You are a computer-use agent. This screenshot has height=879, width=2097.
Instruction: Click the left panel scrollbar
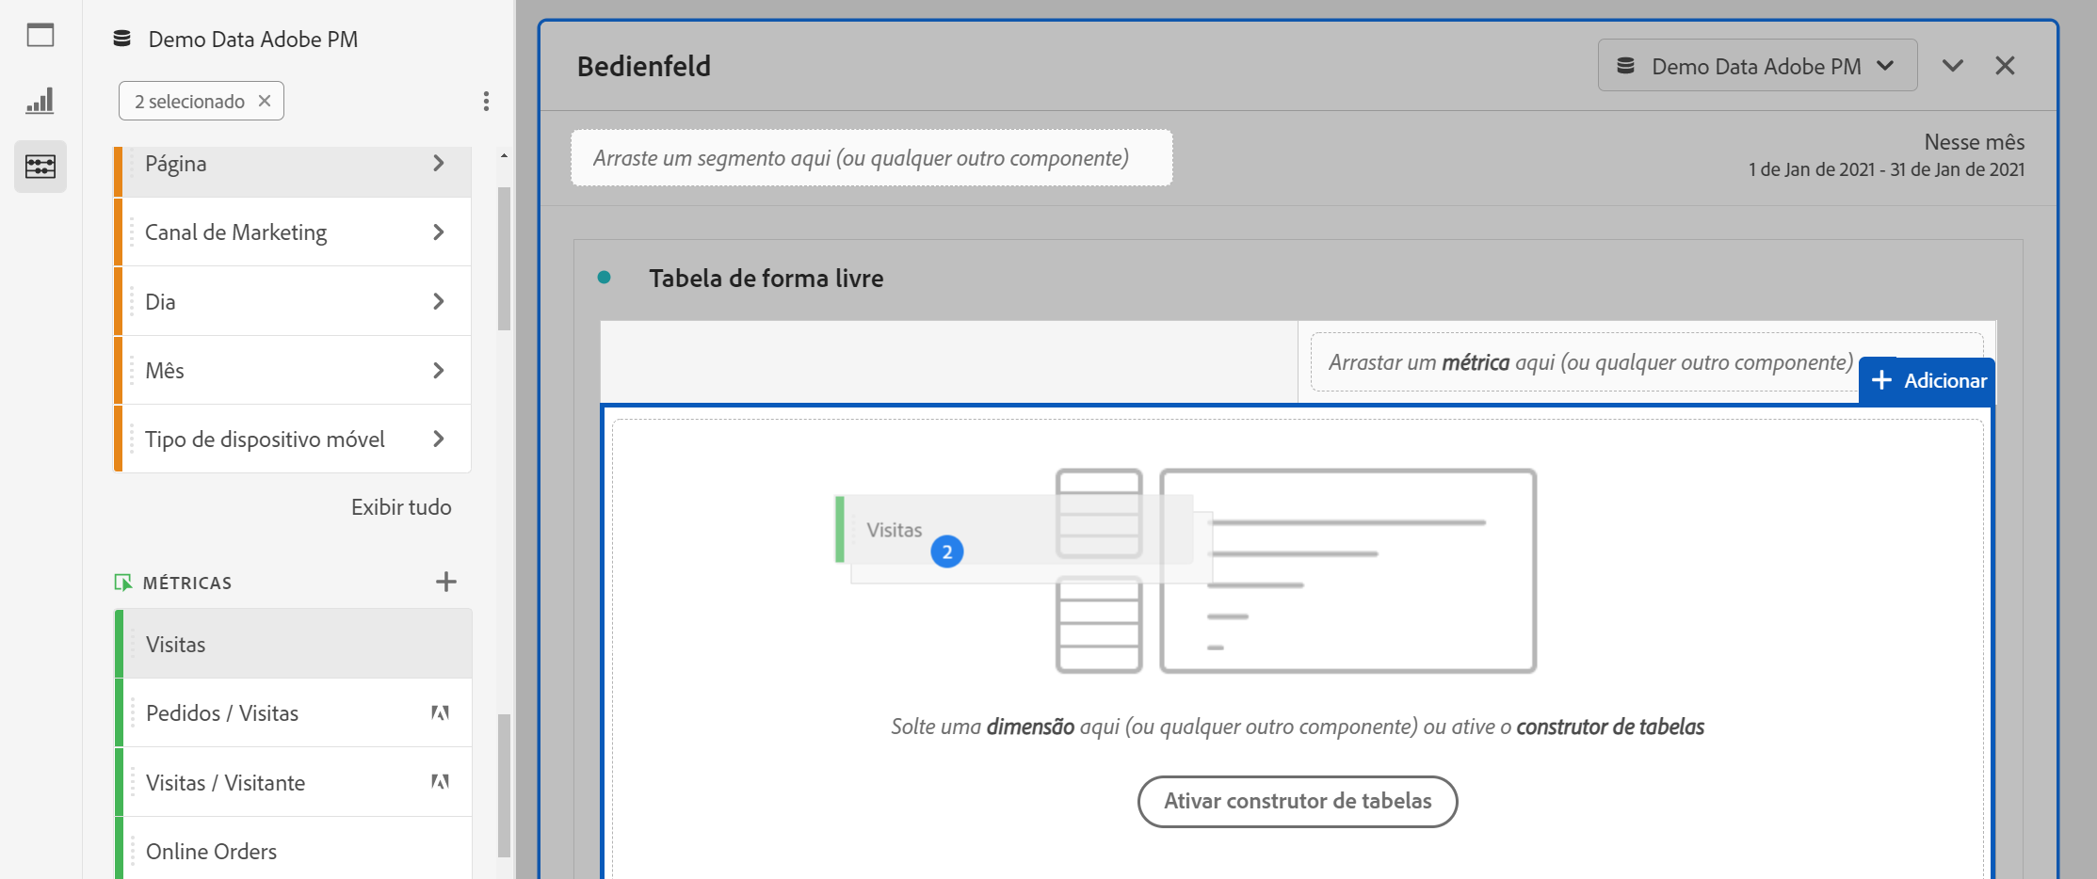(x=504, y=259)
